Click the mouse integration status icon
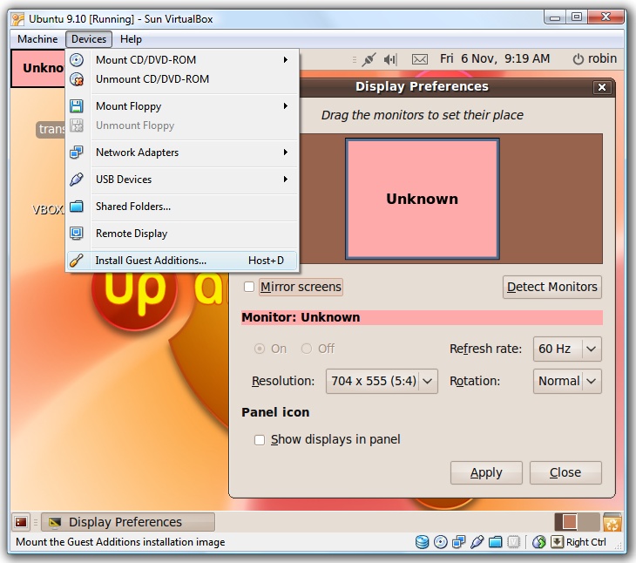Viewport: 636px width, 563px height. pos(539,542)
